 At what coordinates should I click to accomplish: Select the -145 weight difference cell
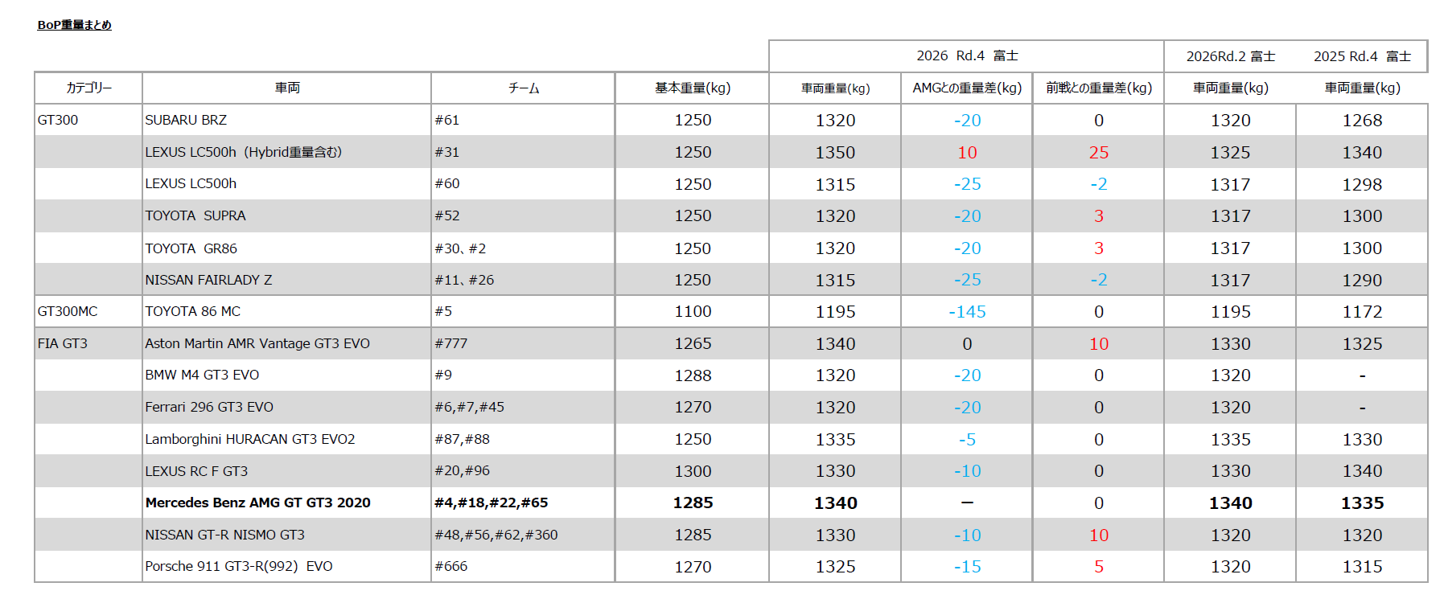tap(966, 311)
